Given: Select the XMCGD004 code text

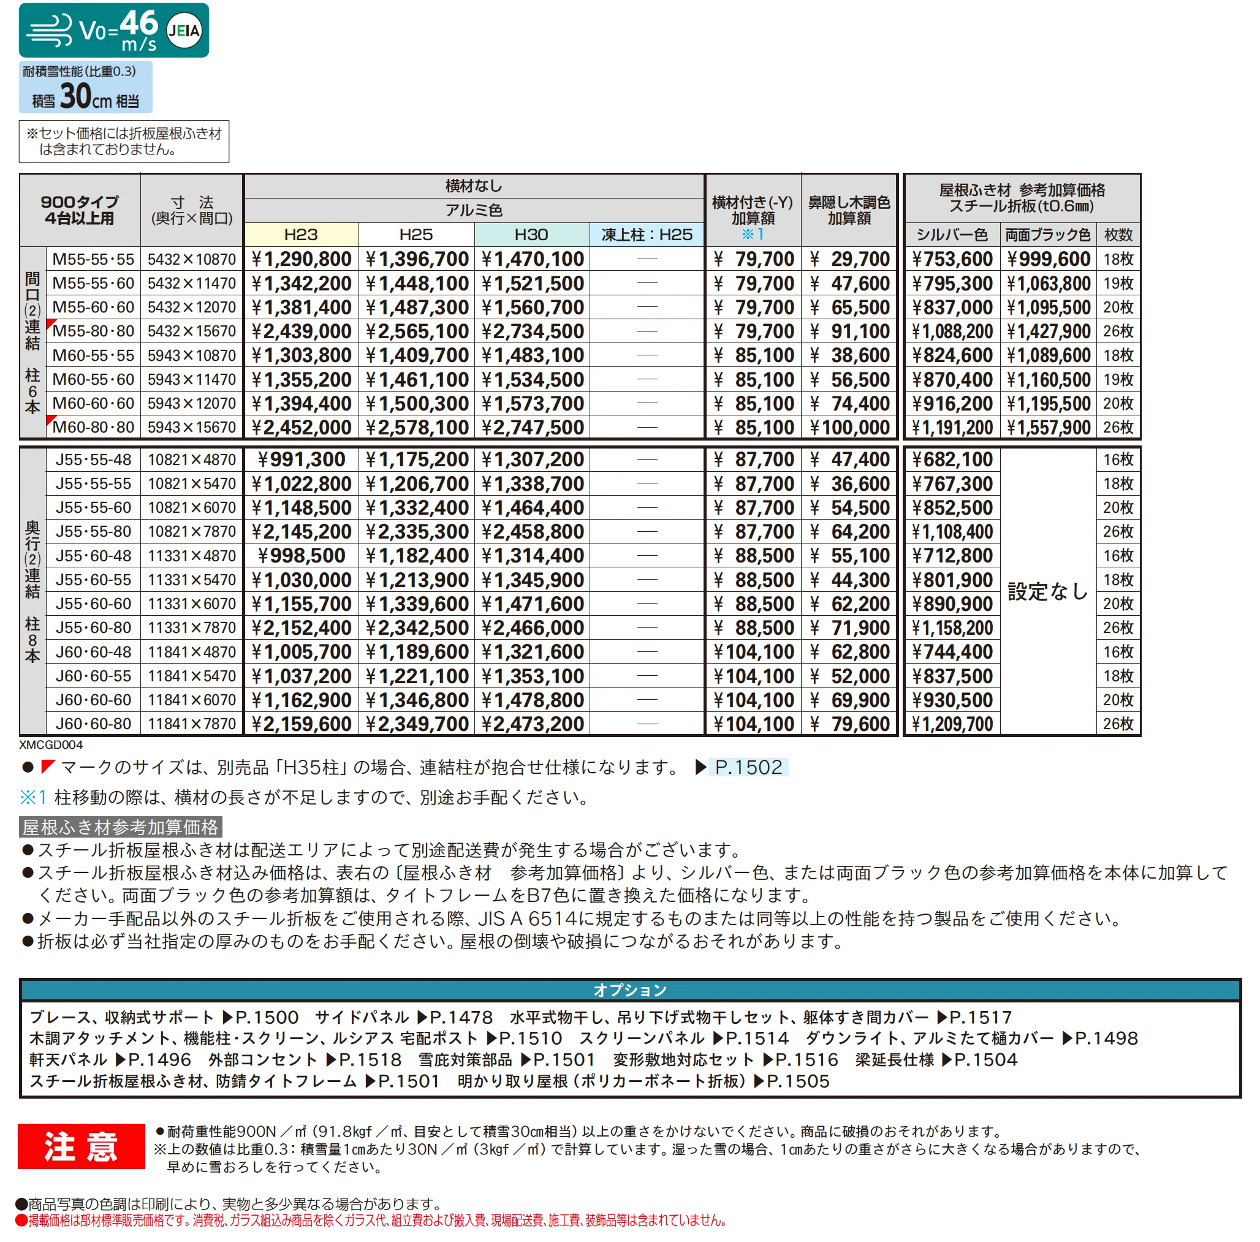Looking at the screenshot, I should tap(51, 744).
